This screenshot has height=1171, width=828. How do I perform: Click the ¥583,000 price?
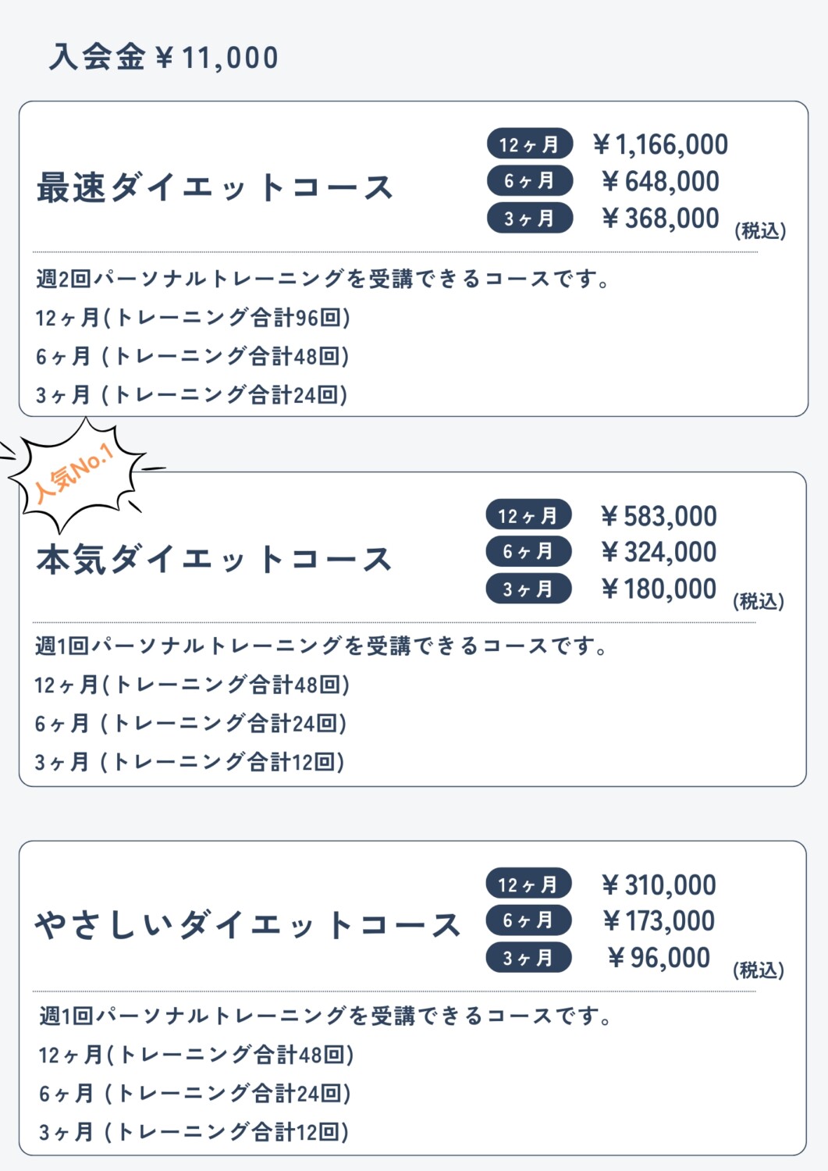click(x=659, y=516)
